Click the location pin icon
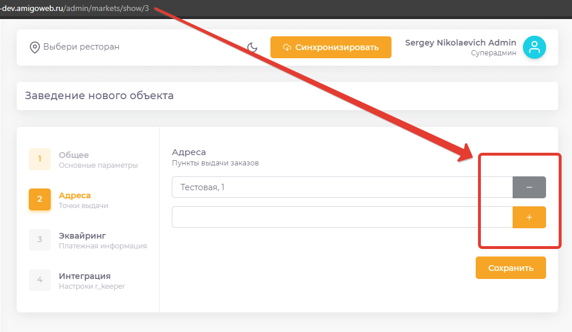Image resolution: width=572 pixels, height=332 pixels. (x=35, y=47)
